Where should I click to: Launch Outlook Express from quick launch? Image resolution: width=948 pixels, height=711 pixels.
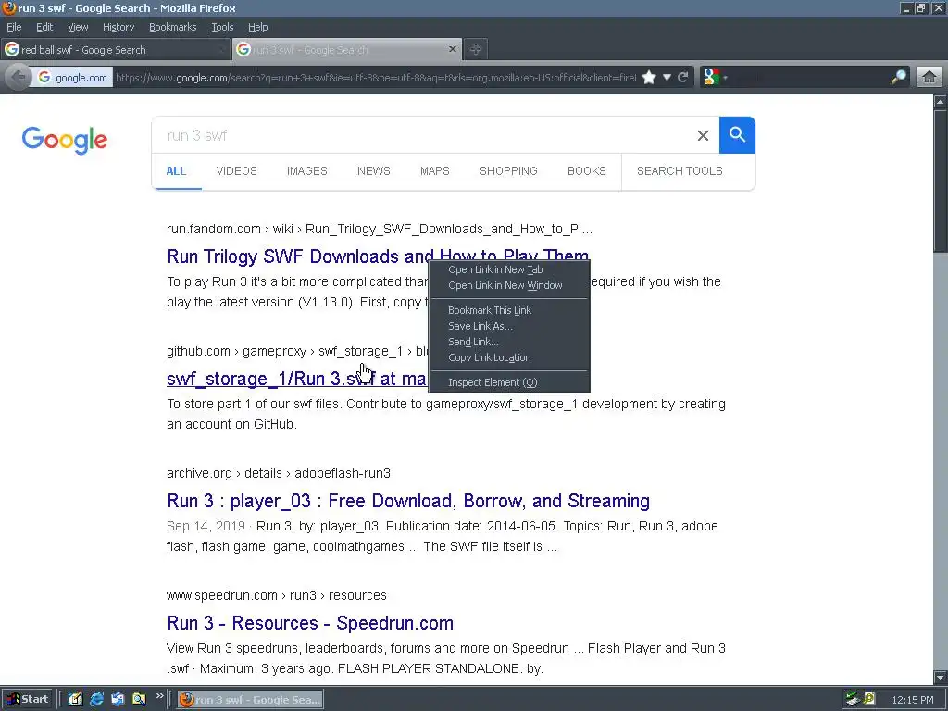point(118,700)
